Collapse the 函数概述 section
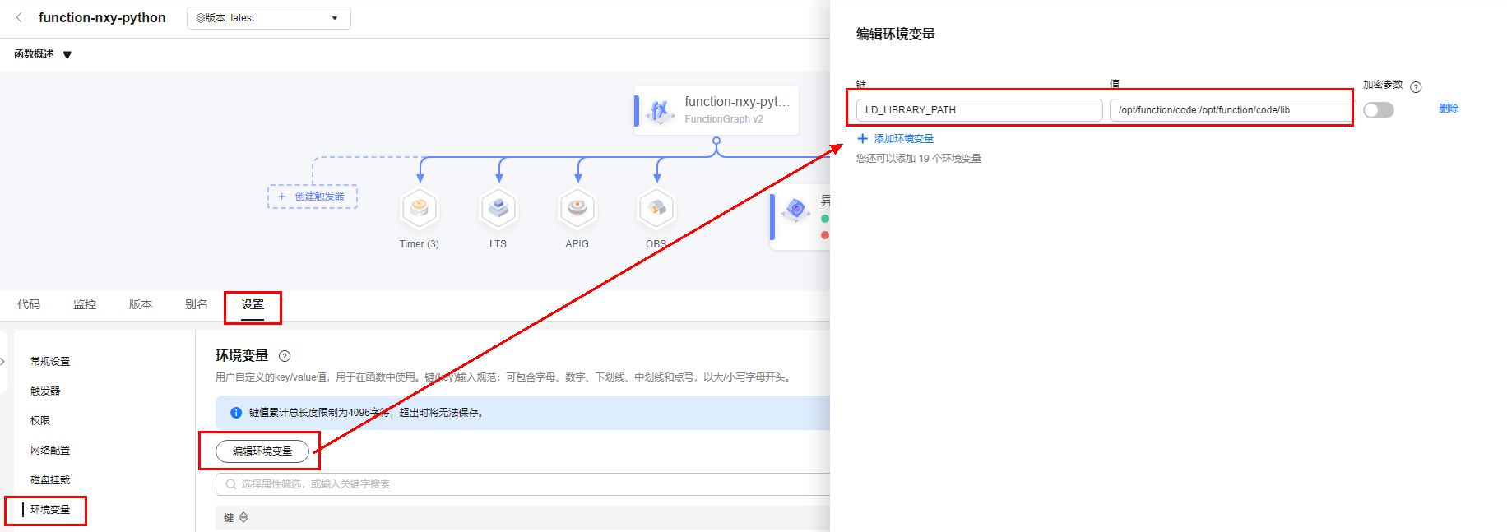Image resolution: width=1507 pixels, height=532 pixels. coord(67,55)
